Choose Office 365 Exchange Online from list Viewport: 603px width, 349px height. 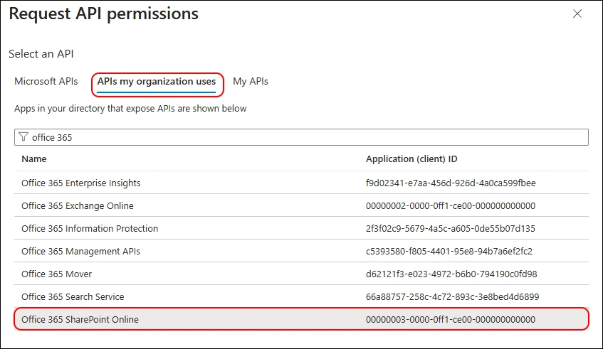[78, 206]
